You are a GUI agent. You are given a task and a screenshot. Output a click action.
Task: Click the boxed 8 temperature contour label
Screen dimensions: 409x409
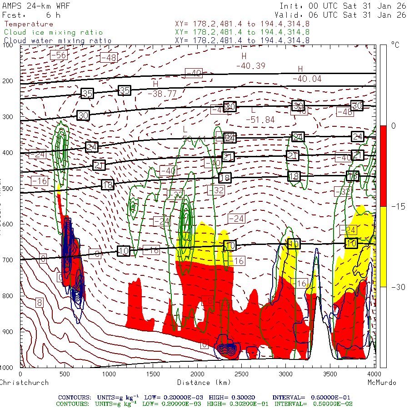(x=40, y=303)
